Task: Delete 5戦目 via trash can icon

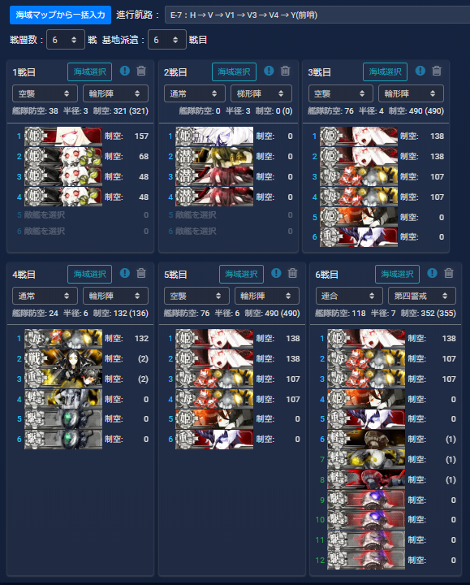Action: click(x=292, y=274)
